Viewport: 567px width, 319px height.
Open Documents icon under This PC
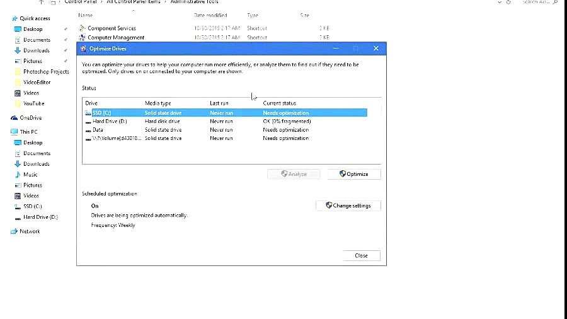(x=18, y=153)
